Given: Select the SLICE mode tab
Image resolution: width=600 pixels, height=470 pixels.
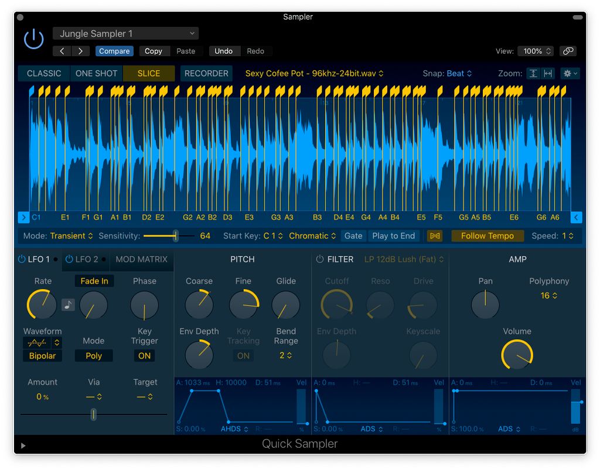Looking at the screenshot, I should tap(148, 73).
